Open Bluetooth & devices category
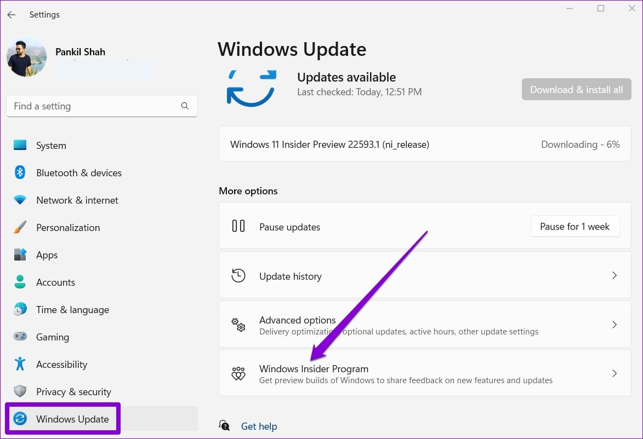This screenshot has width=643, height=439. (x=102, y=173)
